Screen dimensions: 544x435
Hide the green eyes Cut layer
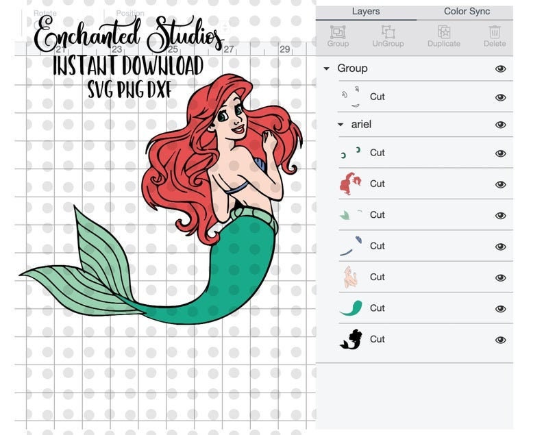500,153
